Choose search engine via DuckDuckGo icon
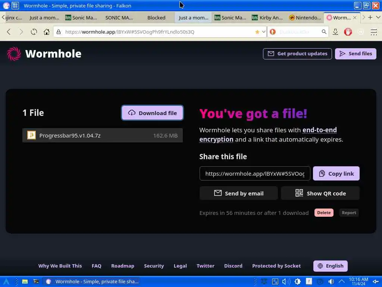This screenshot has height=287, width=382. pos(273,32)
